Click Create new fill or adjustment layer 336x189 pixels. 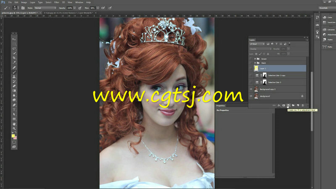click(x=289, y=105)
